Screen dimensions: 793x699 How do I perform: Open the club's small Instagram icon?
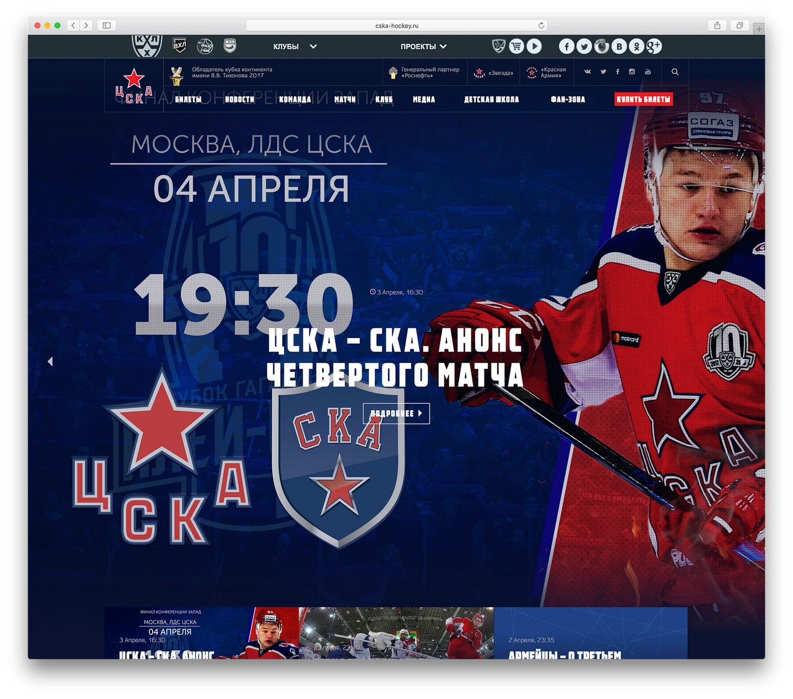tap(632, 72)
